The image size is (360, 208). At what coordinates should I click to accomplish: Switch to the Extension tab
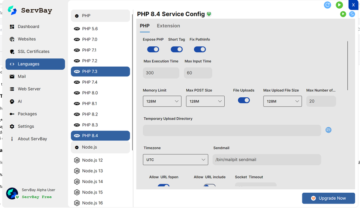[168, 26]
